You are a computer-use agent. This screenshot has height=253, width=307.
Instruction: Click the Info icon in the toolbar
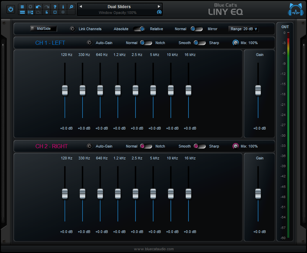(x=63, y=6)
